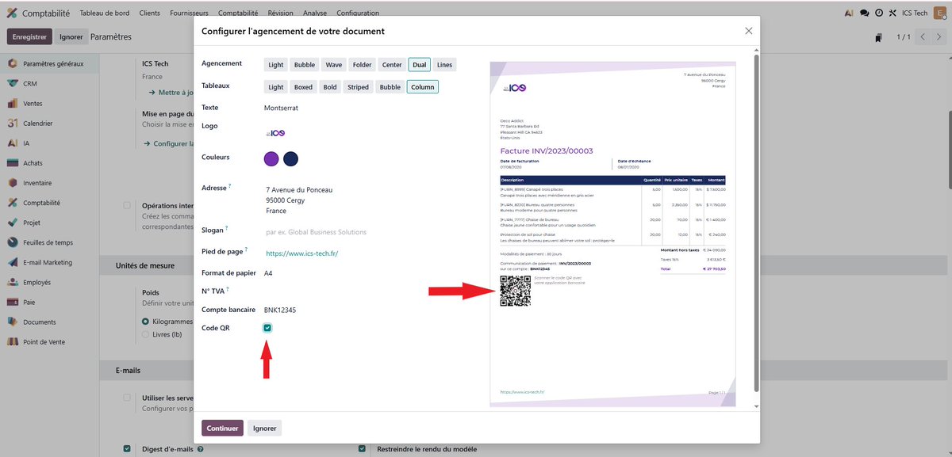Open the Fournisseurs menu
The image size is (952, 457).
pos(189,13)
